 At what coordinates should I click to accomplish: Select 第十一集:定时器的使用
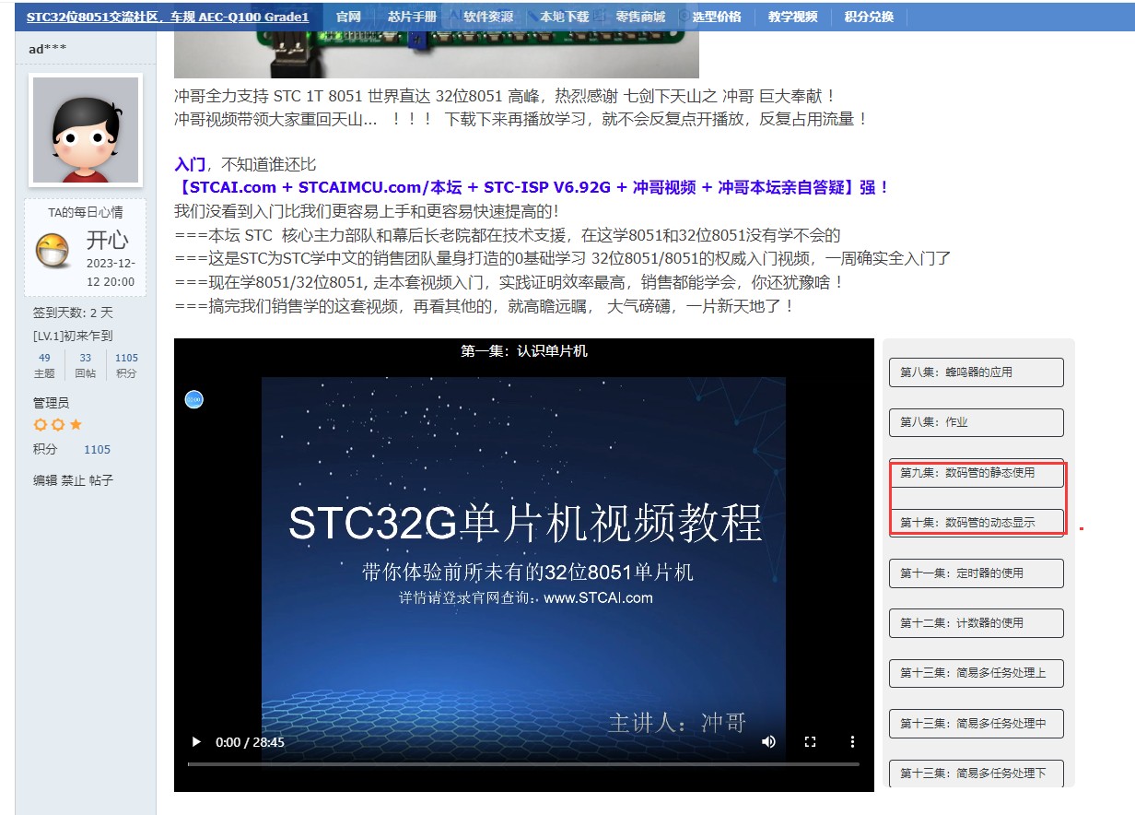tap(977, 573)
